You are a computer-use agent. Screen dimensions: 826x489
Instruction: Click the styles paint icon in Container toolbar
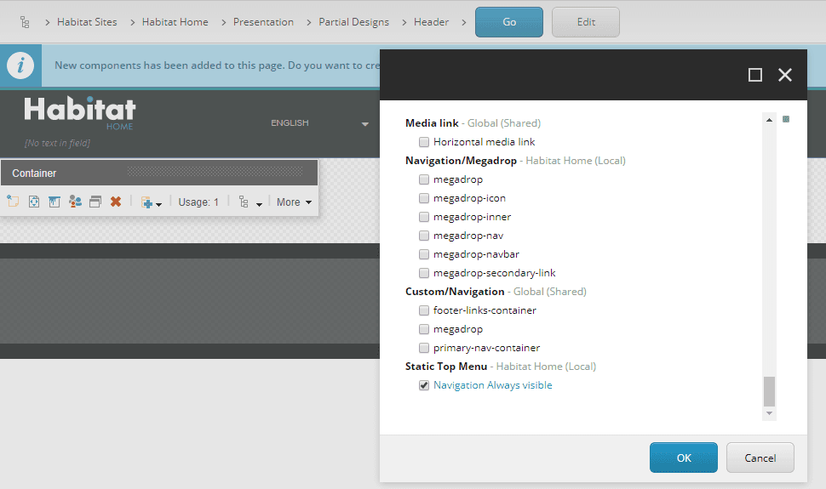(x=54, y=202)
